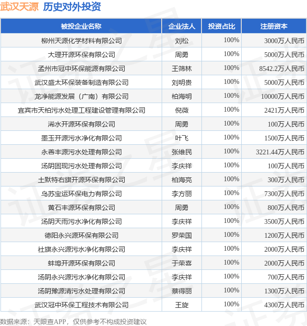307x326 pixels.
Task: Select 社旗永兴源污水净化有限公司 cell
Action: tap(82, 249)
